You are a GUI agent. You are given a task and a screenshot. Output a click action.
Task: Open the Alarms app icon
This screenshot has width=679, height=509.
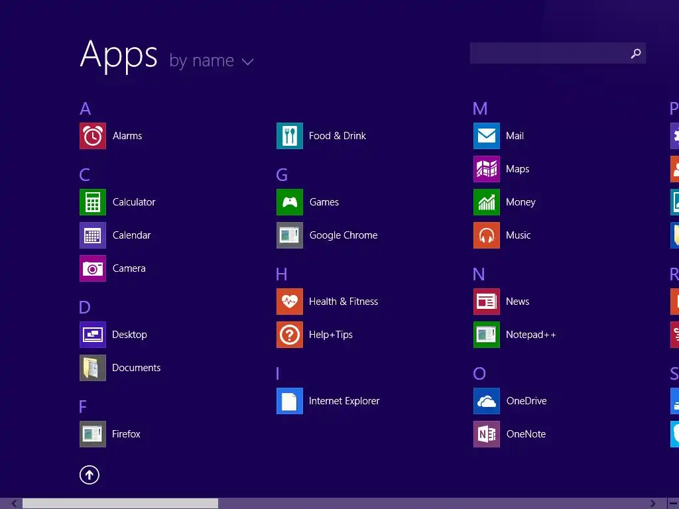[x=93, y=136]
